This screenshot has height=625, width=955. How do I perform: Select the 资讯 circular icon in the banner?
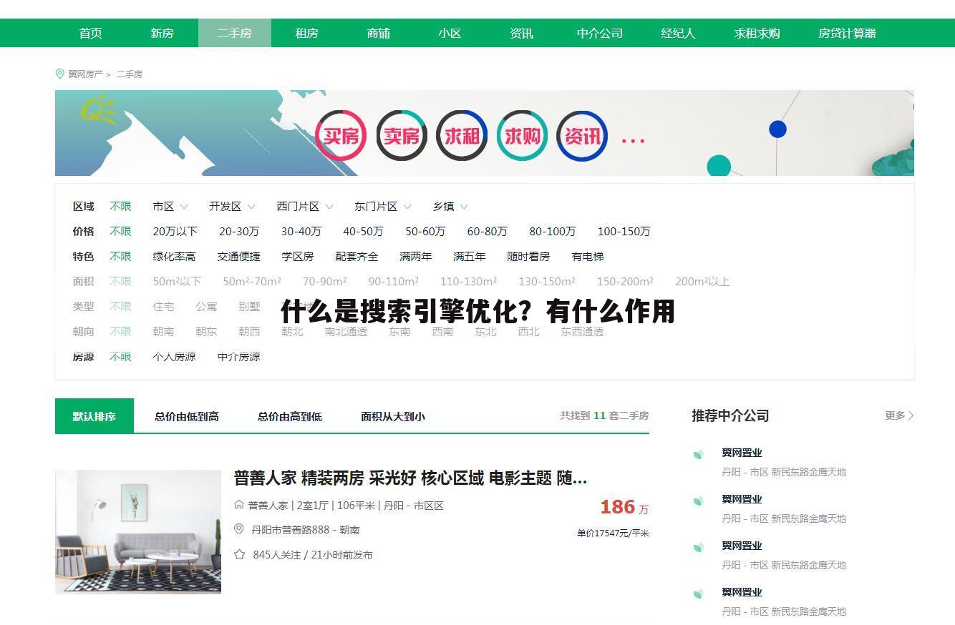tap(582, 135)
